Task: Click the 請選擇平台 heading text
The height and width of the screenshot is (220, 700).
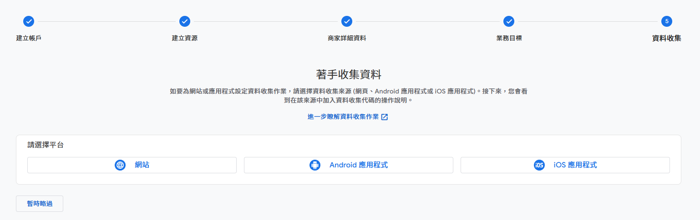Action: (x=46, y=145)
